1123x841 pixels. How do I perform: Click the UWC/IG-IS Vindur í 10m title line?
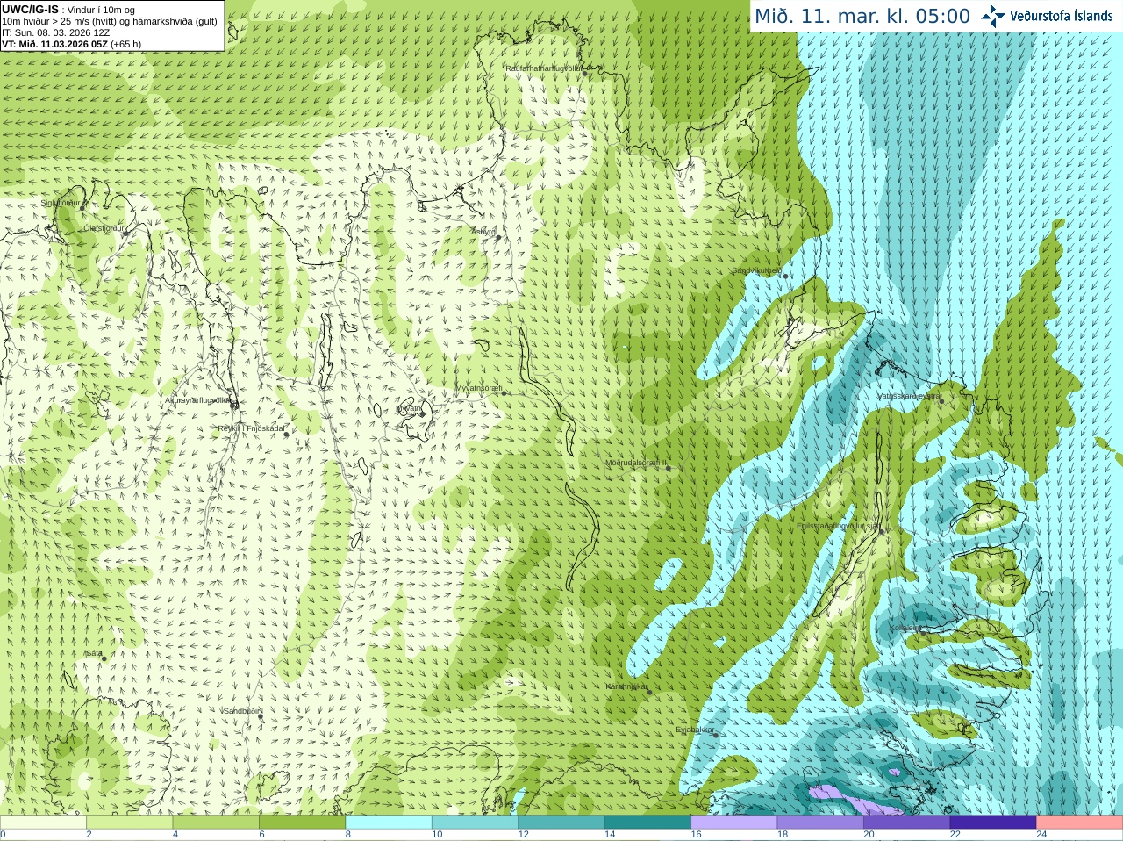pos(68,10)
